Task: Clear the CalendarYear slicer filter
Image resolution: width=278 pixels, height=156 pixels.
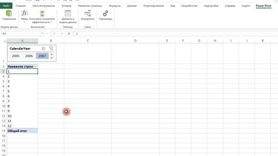Action: pyautogui.click(x=51, y=49)
